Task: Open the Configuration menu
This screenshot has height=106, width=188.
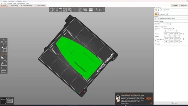Action: pyautogui.click(x=21, y=3)
